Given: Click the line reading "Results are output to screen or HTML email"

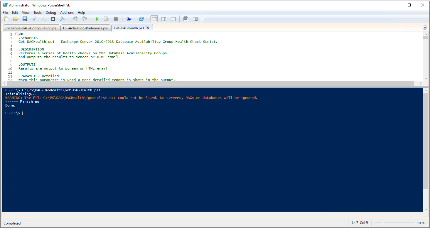Looking at the screenshot, I should coord(63,68).
